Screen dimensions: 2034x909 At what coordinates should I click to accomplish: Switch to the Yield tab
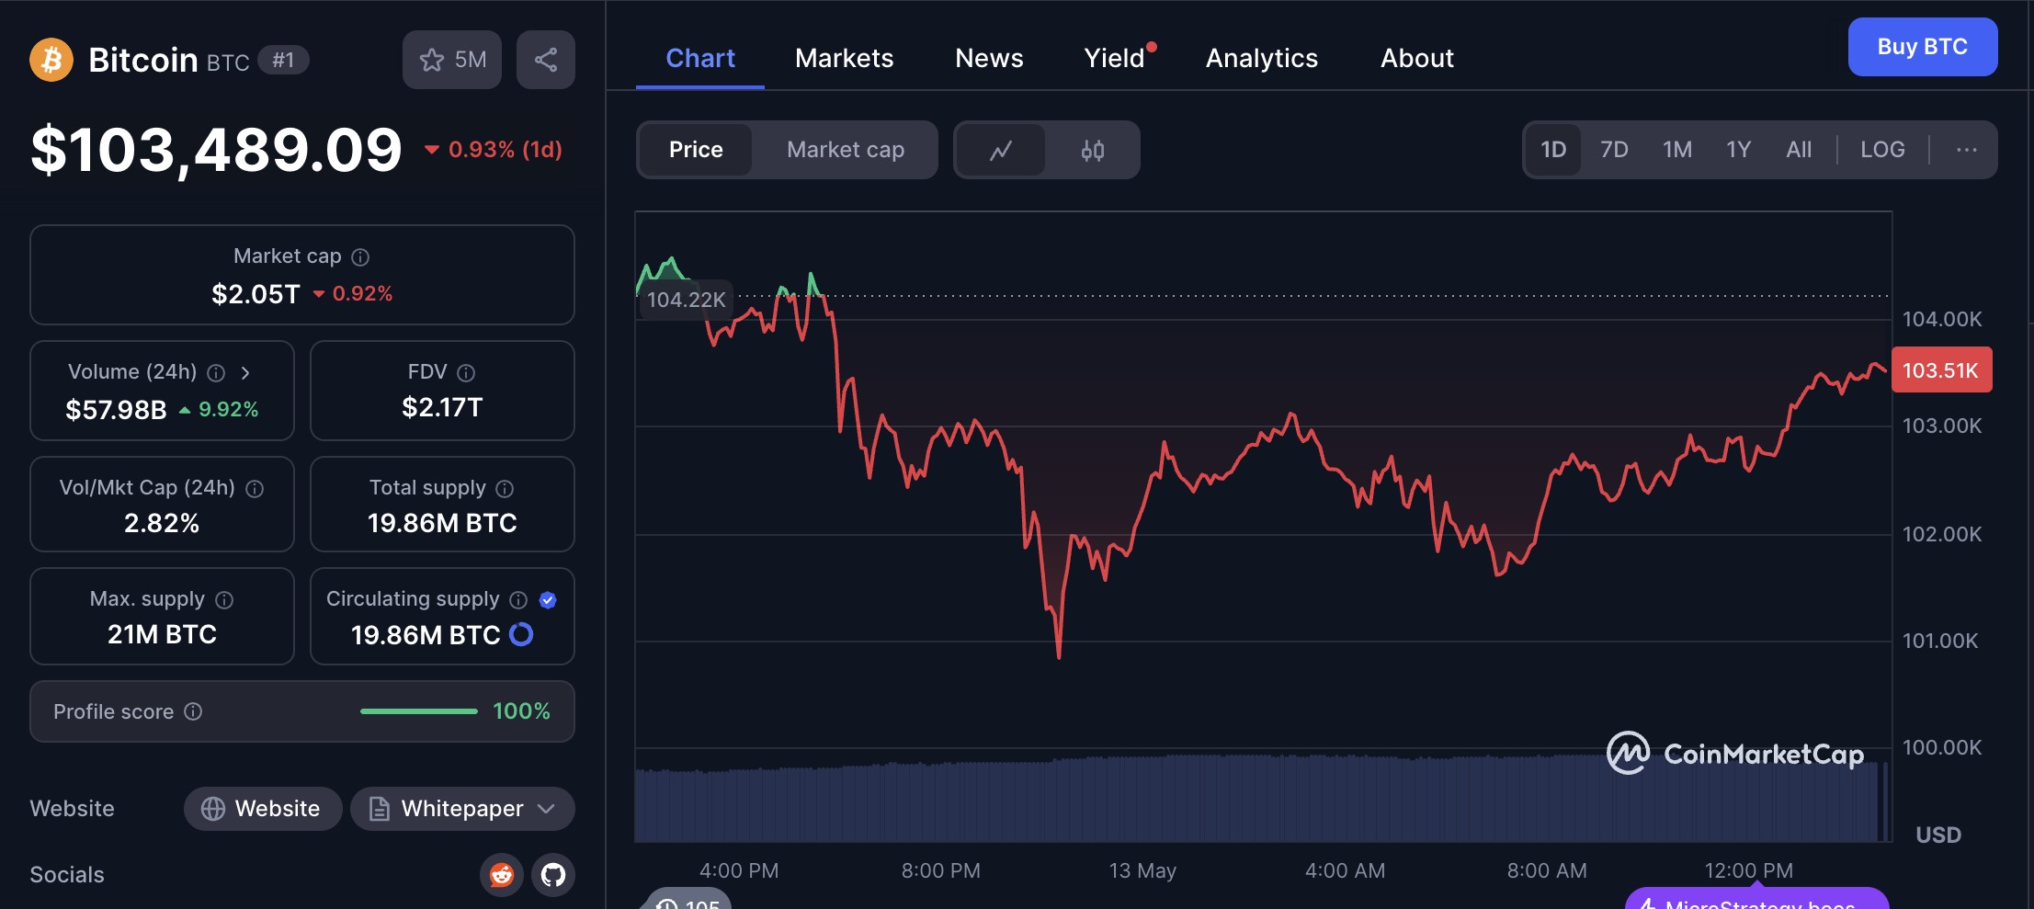[1115, 58]
